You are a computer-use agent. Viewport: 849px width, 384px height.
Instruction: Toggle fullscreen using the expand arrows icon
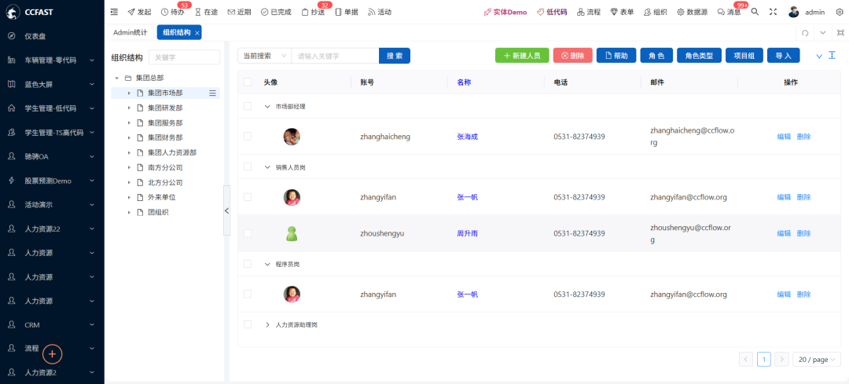(x=774, y=12)
